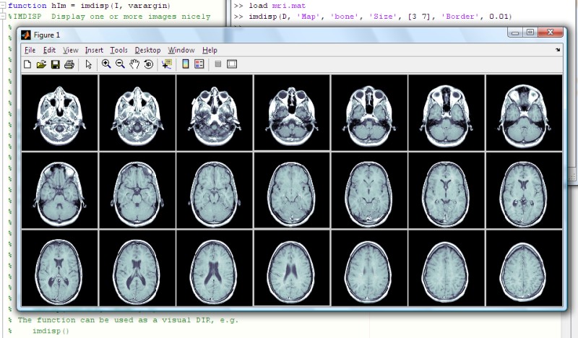578x338 pixels.
Task: Open the Tools menu
Action: coord(118,50)
